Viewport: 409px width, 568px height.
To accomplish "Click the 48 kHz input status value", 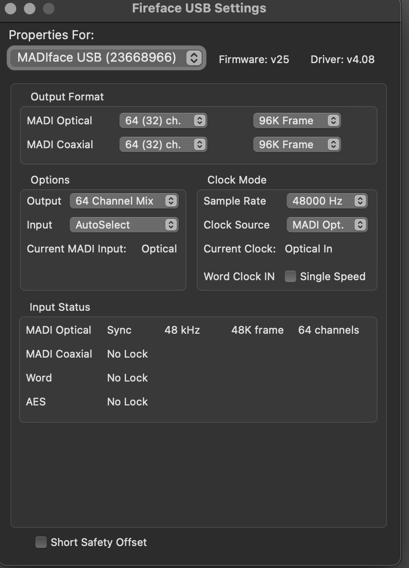I will point(183,330).
